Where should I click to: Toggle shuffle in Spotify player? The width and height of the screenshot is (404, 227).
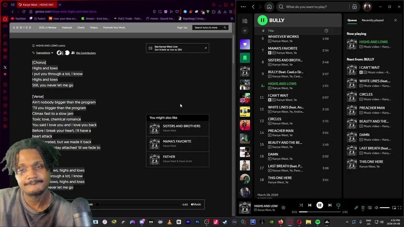(301, 205)
